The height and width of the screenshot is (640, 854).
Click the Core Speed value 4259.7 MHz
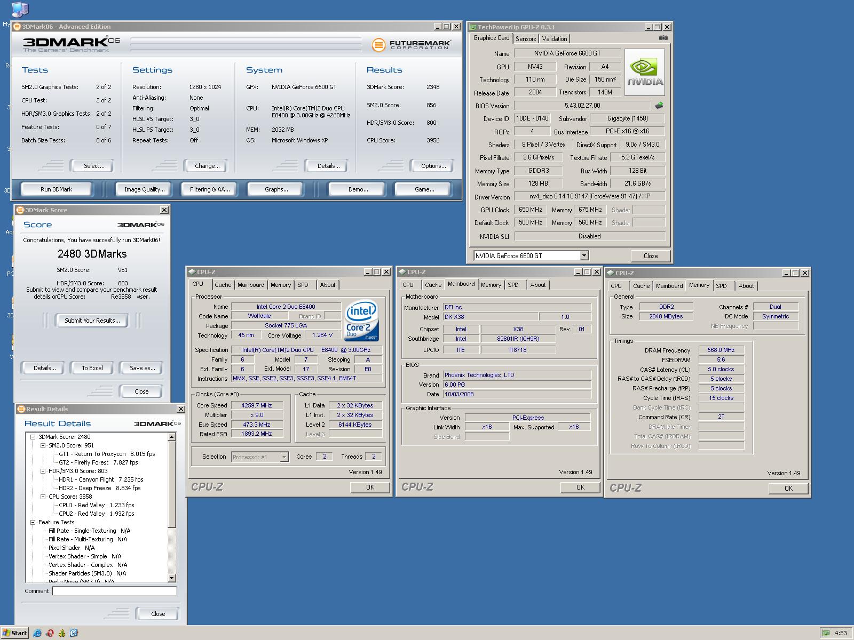click(x=257, y=405)
